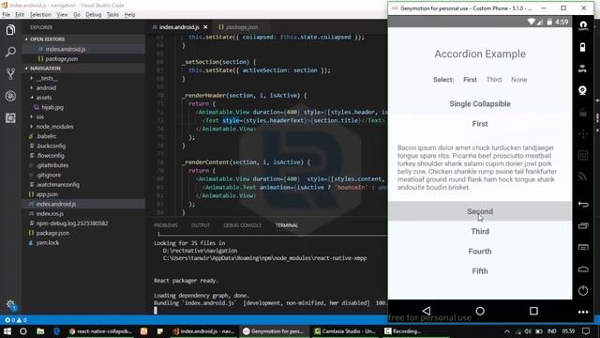The image size is (600, 338).
Task: Open the Tasks menu
Action: point(112,15)
